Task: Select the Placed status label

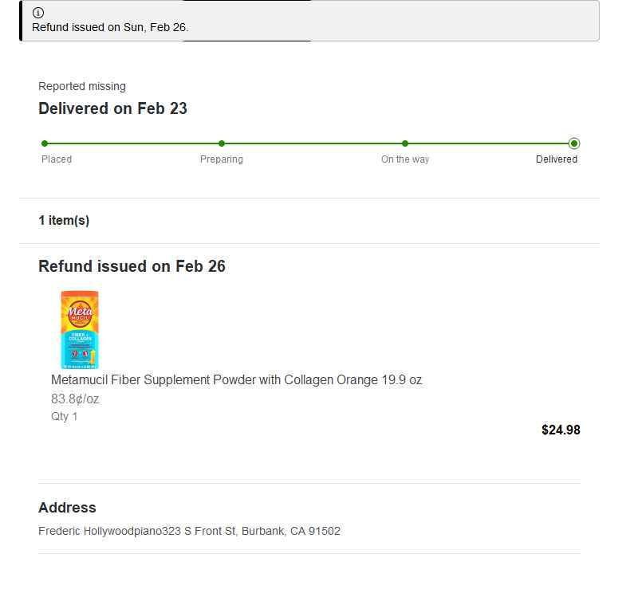Action: click(57, 159)
